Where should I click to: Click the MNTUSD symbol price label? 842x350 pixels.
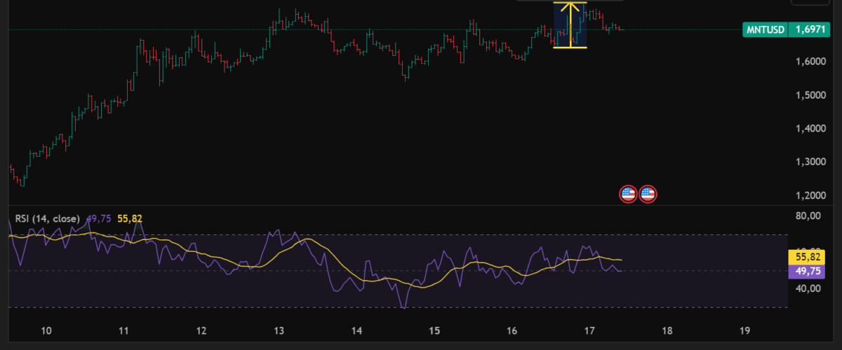(x=765, y=29)
